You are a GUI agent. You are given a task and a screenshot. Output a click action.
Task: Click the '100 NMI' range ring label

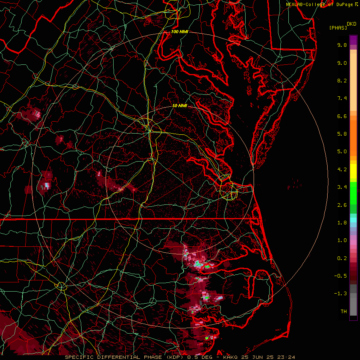click(x=180, y=32)
